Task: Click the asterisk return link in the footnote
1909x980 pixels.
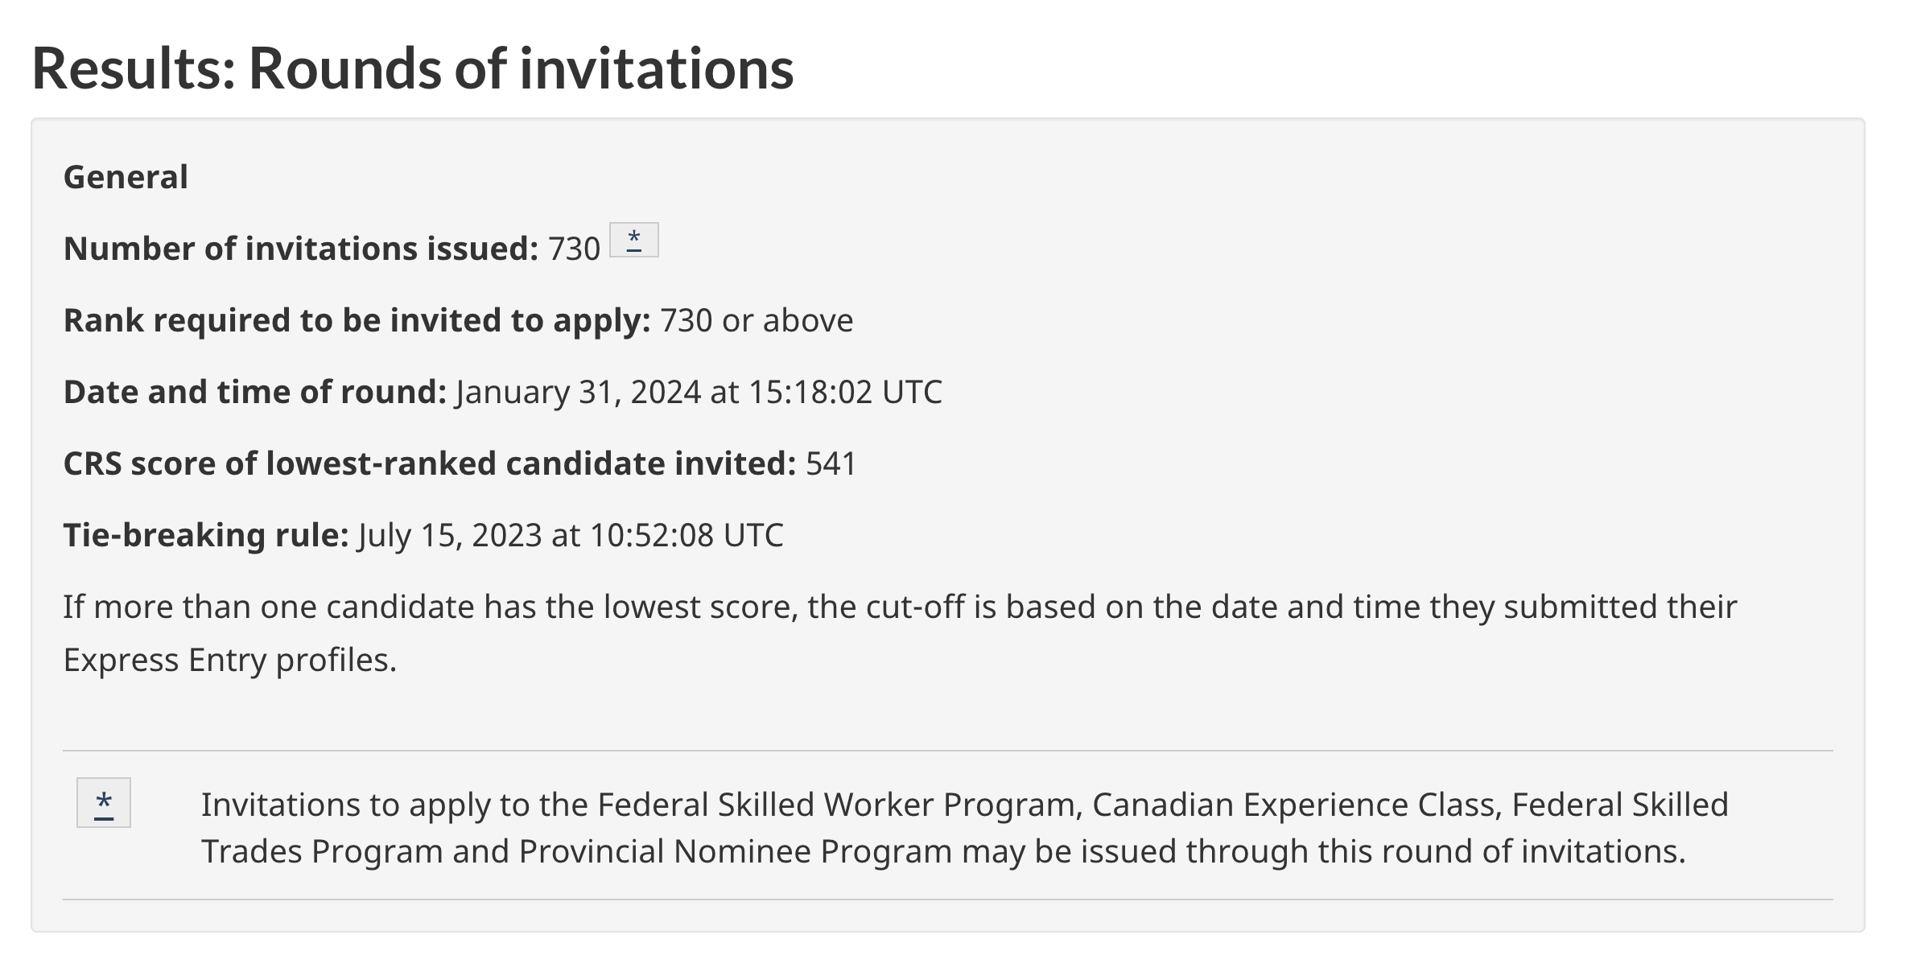Action: (x=104, y=802)
